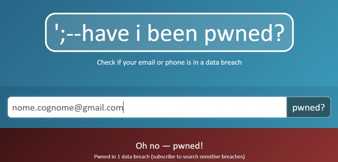The image size is (338, 162).
Task: Click empty space inside the email box
Action: [x=205, y=107]
